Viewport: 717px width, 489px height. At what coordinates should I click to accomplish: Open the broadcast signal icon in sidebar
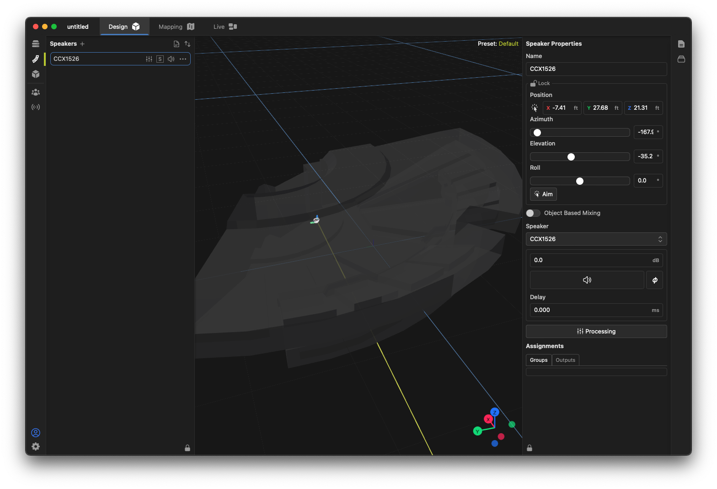coord(36,107)
